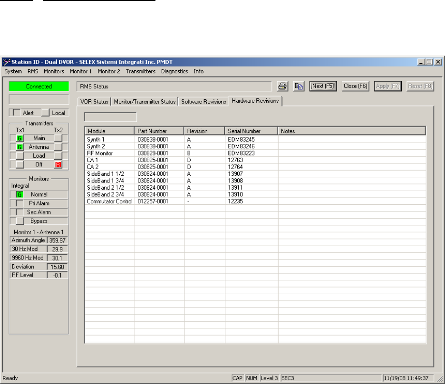Viewport: 445px width, 384px height.
Task: Select the SideBand 1 1/2 row
Action: [x=255, y=174]
